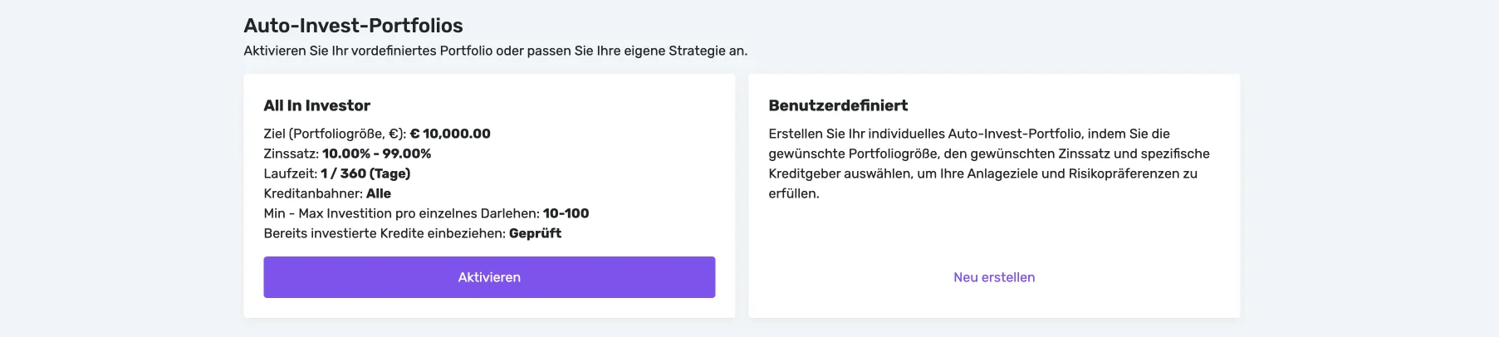
Task: Click the 10-100 investment range value
Action: coord(566,213)
